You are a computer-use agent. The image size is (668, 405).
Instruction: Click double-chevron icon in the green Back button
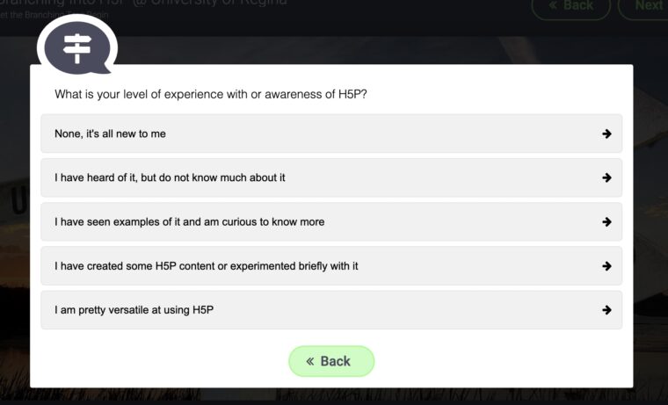click(x=310, y=361)
